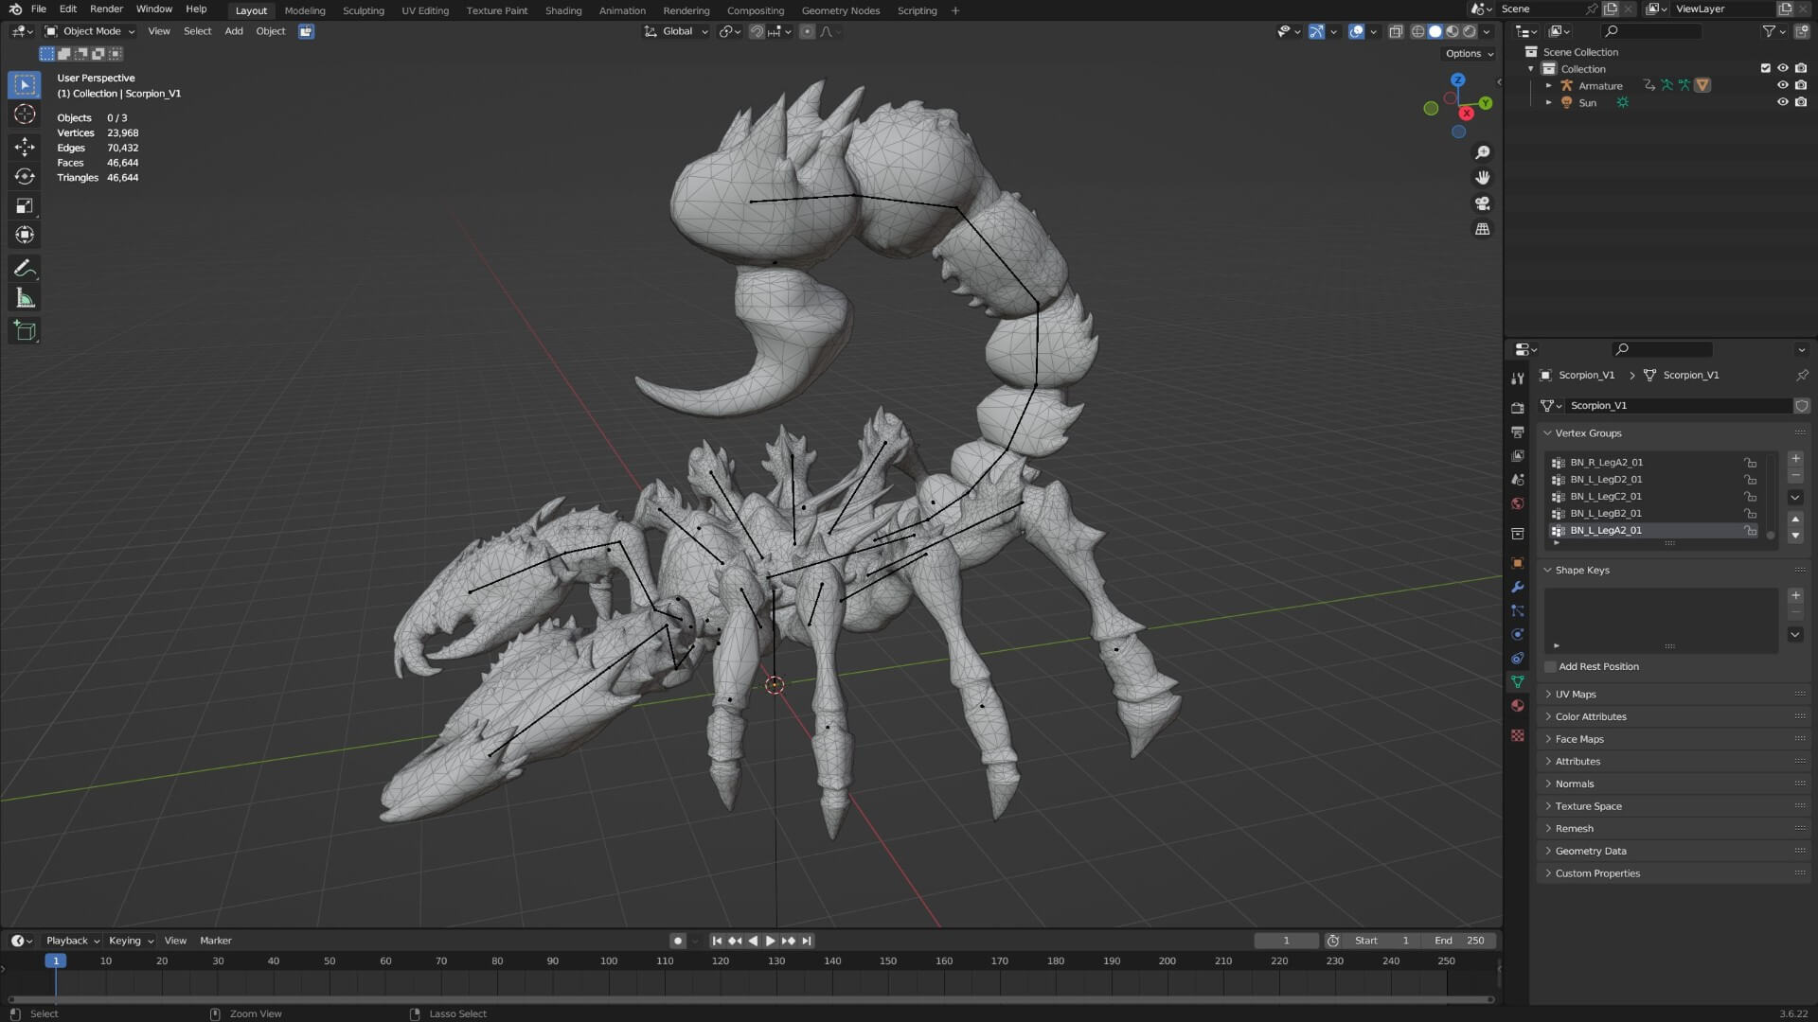The height and width of the screenshot is (1022, 1818).
Task: Add new vertex group plus button
Action: (x=1795, y=458)
